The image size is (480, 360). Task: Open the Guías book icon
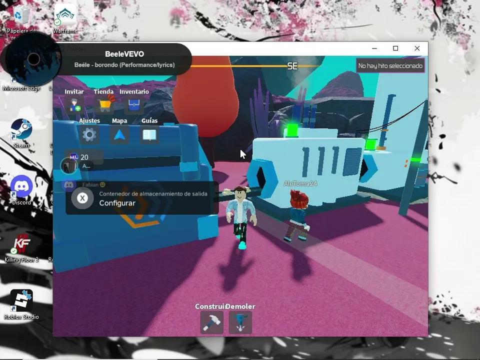point(149,134)
